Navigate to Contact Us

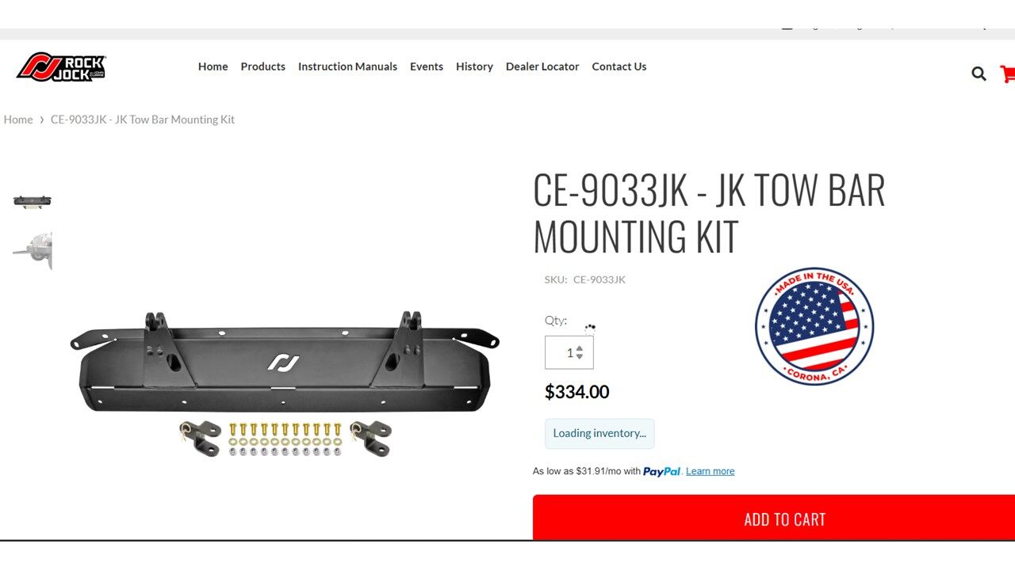click(x=619, y=66)
